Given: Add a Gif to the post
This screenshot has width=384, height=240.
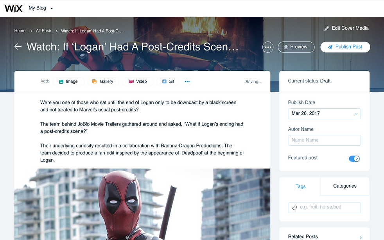Looking at the screenshot, I should (168, 82).
